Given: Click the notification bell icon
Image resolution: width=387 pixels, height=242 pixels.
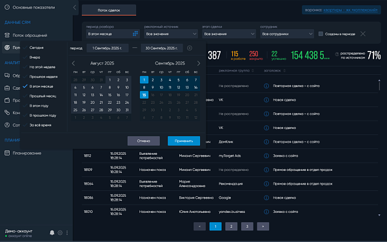Looking at the screenshot, I should [x=52, y=232].
